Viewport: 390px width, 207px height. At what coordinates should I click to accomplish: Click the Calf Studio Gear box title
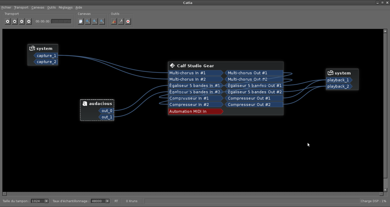195,66
